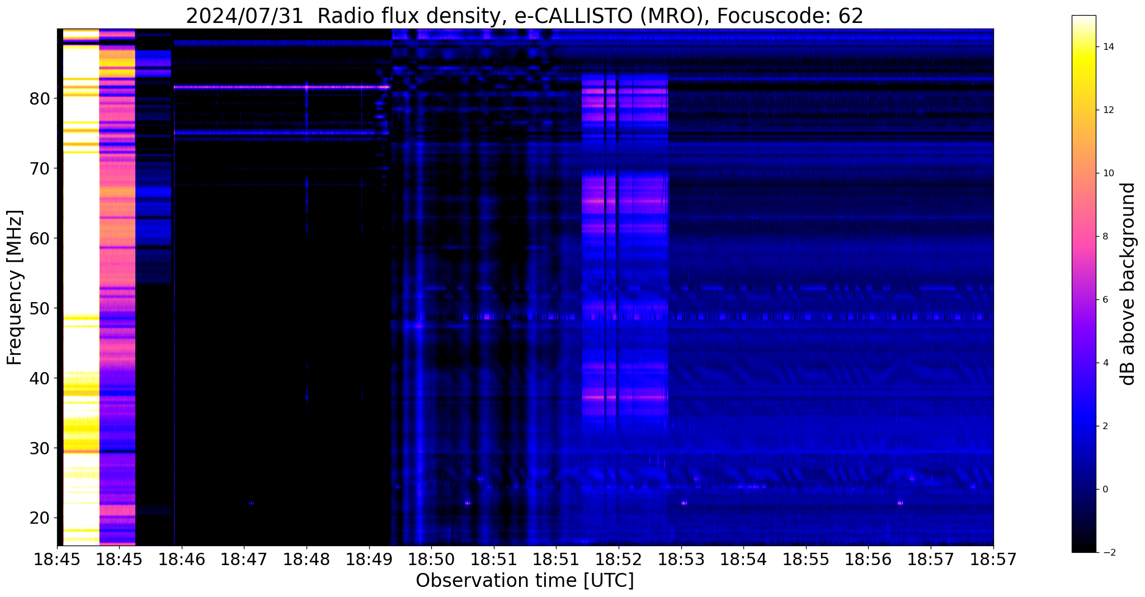Click the 60 MHz frequency tick label
Viewport: 1145px width, 597px height.
coord(40,238)
